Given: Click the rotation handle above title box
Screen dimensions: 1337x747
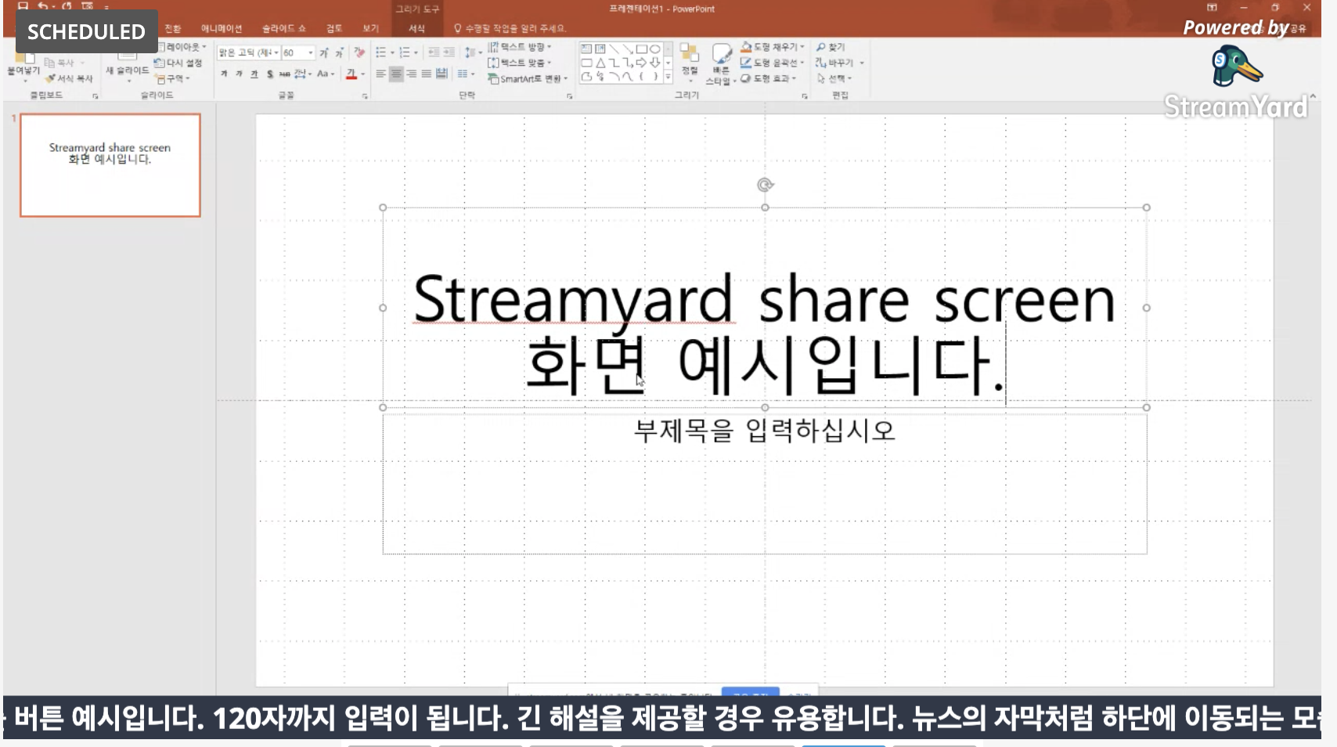Looking at the screenshot, I should pos(765,185).
